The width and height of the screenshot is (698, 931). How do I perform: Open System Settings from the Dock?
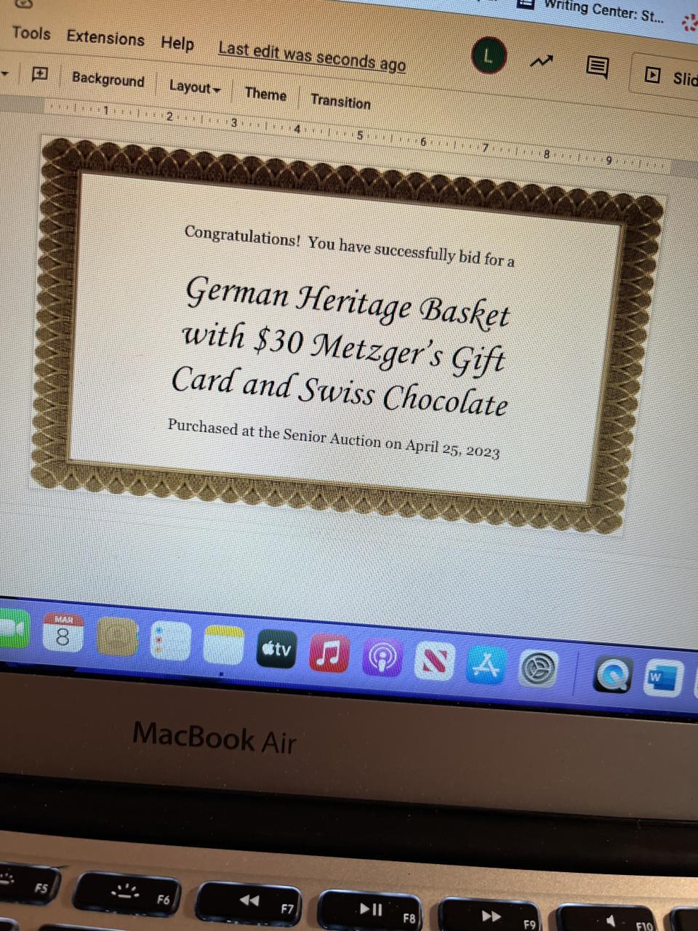tap(539, 669)
